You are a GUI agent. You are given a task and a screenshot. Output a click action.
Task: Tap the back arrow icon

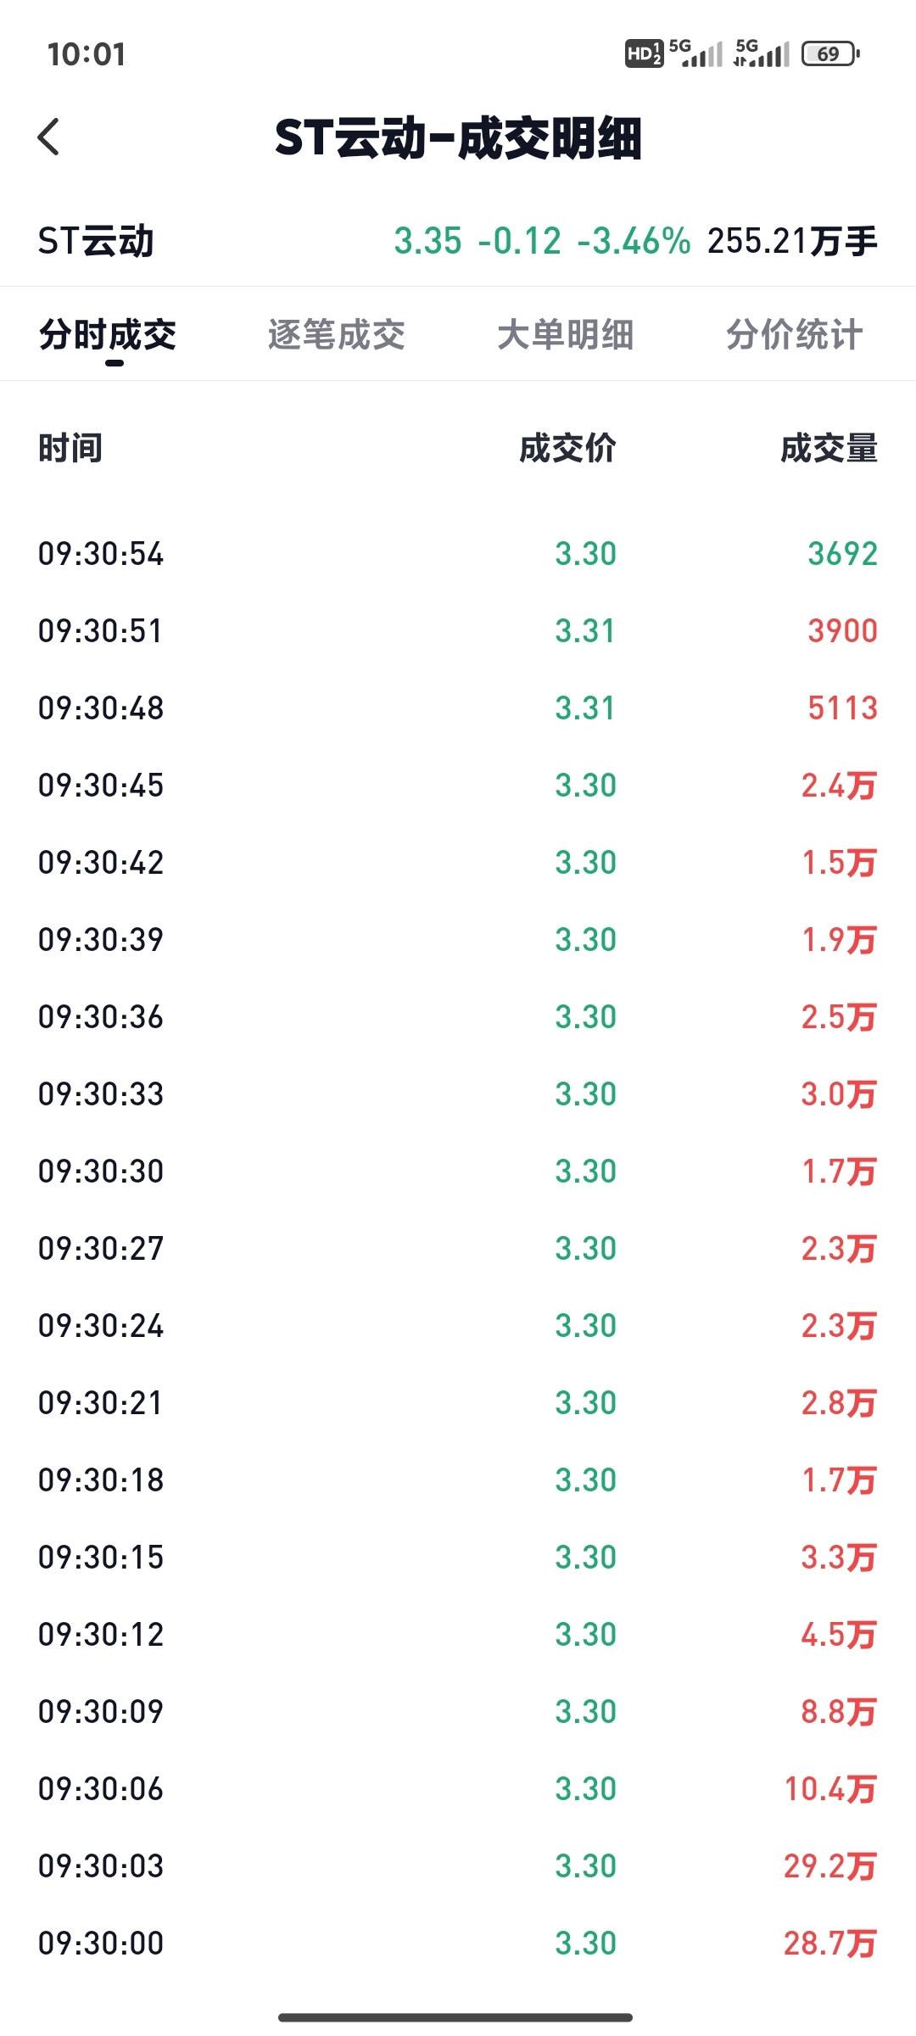click(49, 137)
